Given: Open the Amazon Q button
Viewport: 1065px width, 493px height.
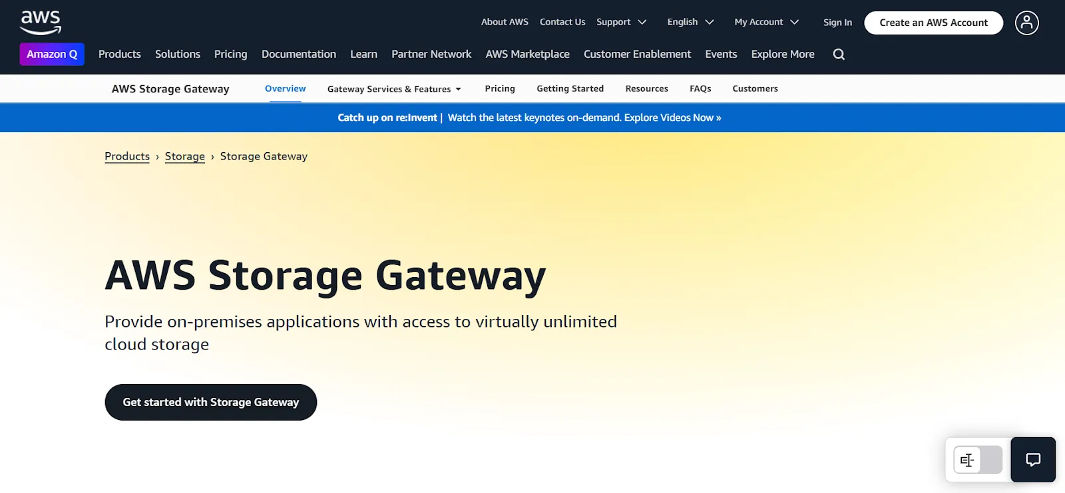Looking at the screenshot, I should (52, 54).
